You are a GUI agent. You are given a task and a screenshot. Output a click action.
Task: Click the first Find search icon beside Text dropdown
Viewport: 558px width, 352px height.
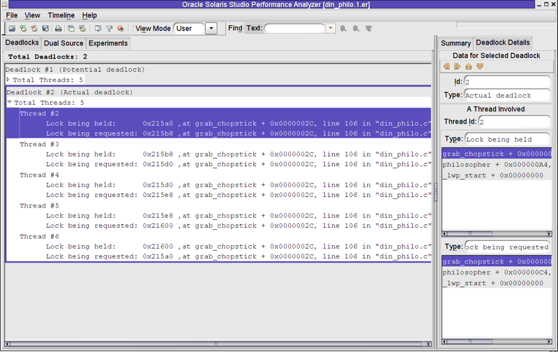(343, 29)
